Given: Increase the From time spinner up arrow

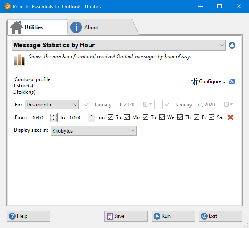Looking at the screenshot, I should (x=54, y=116).
